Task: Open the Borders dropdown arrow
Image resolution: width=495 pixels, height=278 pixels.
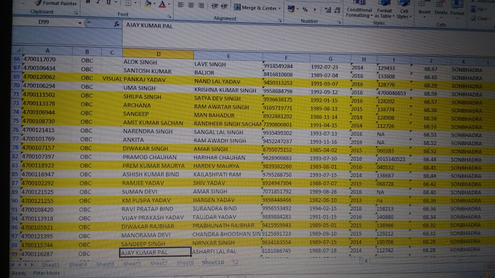Action: [136, 3]
